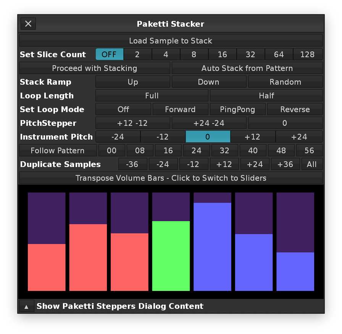This screenshot has height=334, width=342.
Task: Select slice count 16
Action: click(222, 55)
